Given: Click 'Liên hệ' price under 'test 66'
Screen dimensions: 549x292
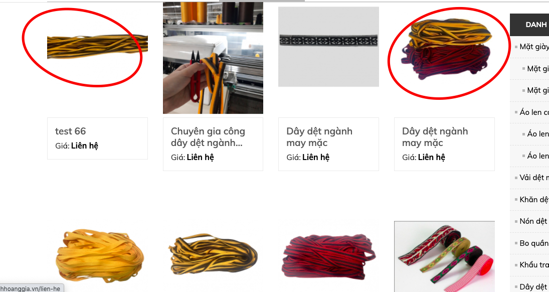Looking at the screenshot, I should [85, 146].
